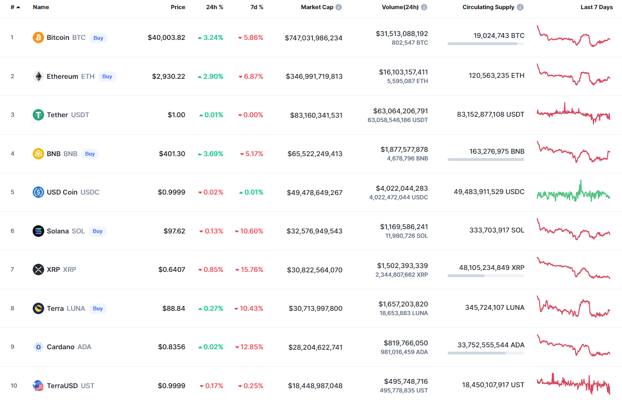This screenshot has height=404, width=622.
Task: Click the Volume(24h) info icon
Action: 424,7
